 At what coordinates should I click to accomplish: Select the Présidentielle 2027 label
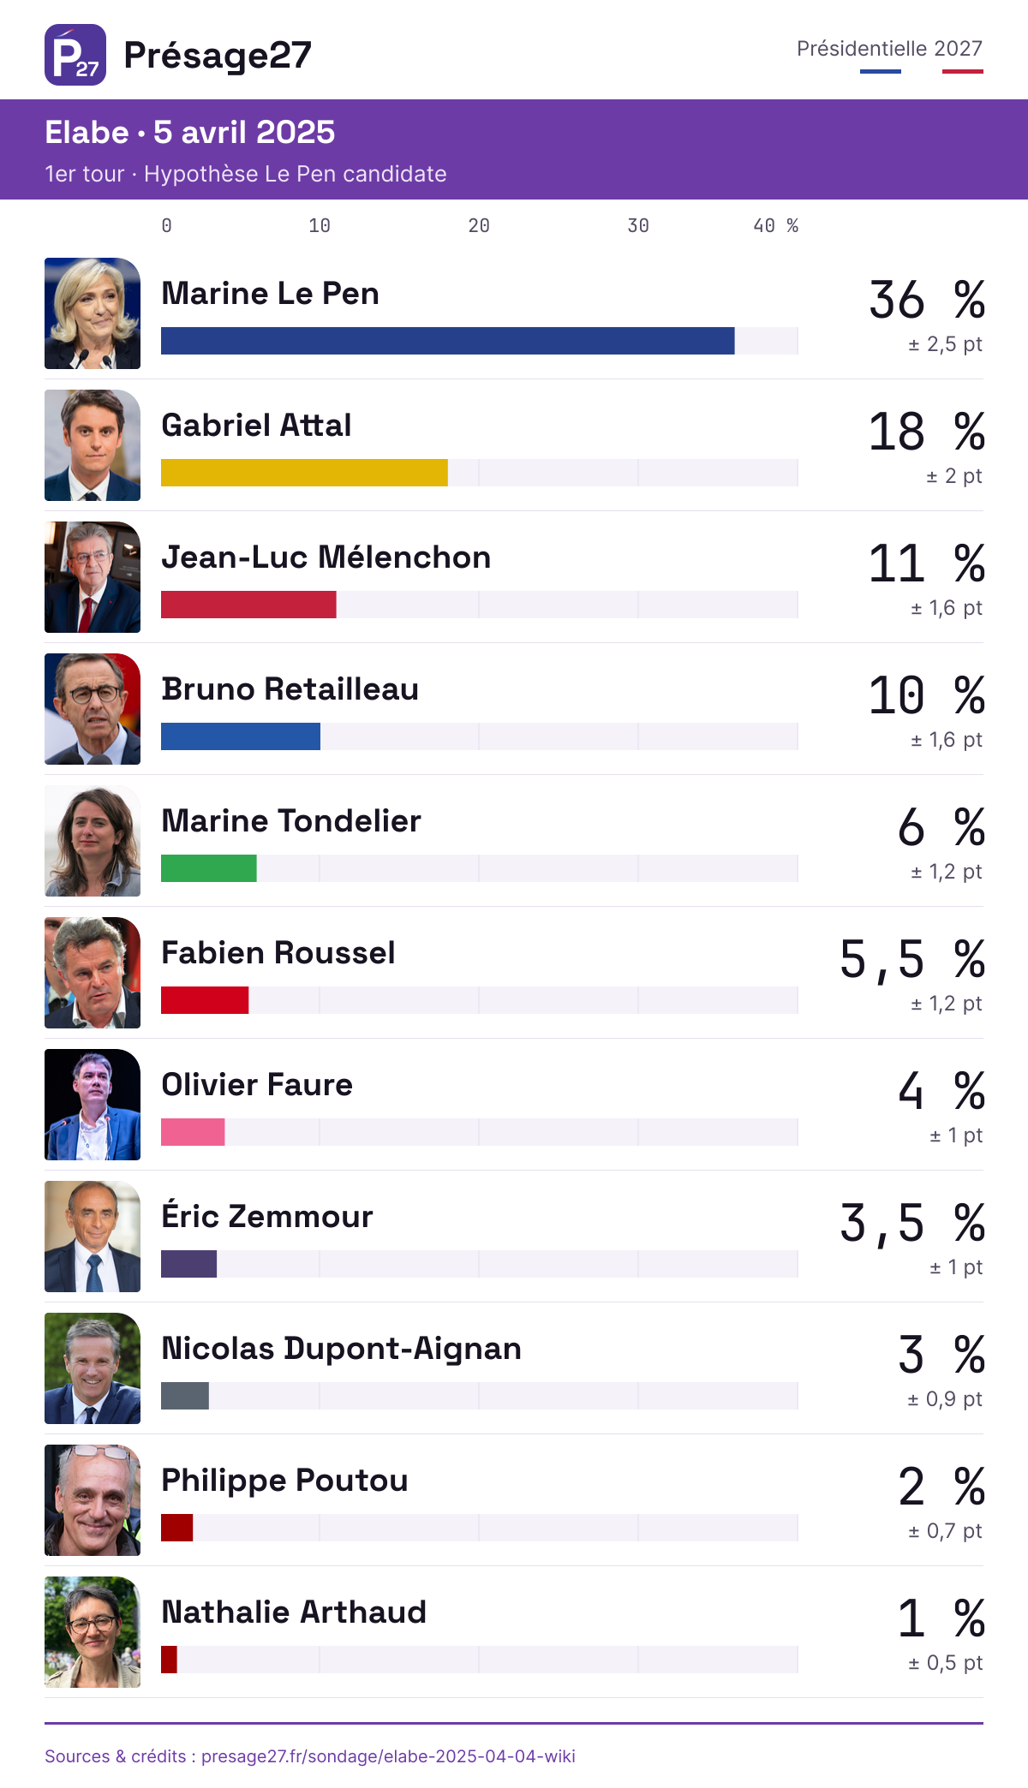coord(889,49)
